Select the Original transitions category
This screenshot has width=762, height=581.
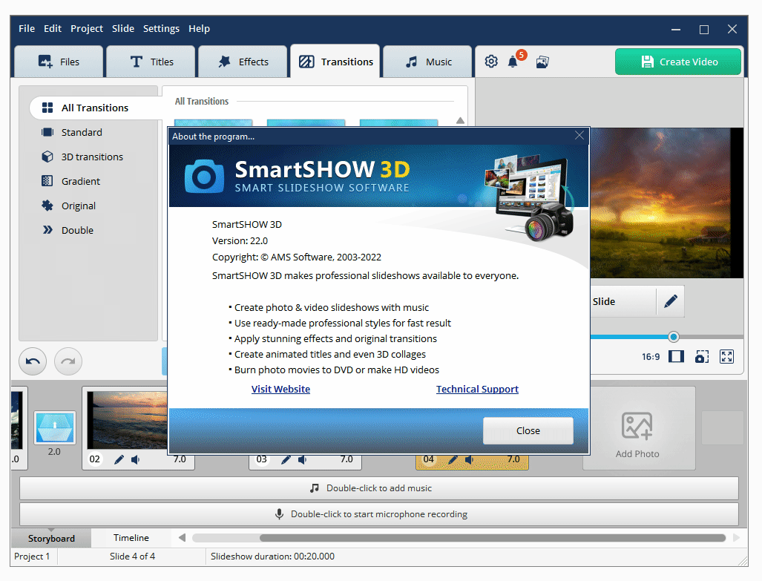[78, 206]
